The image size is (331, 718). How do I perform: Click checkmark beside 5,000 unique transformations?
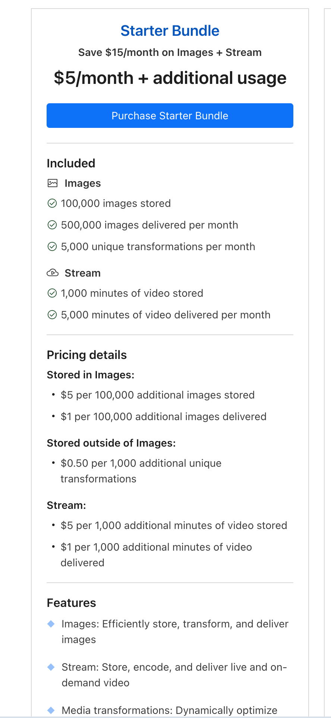52,246
